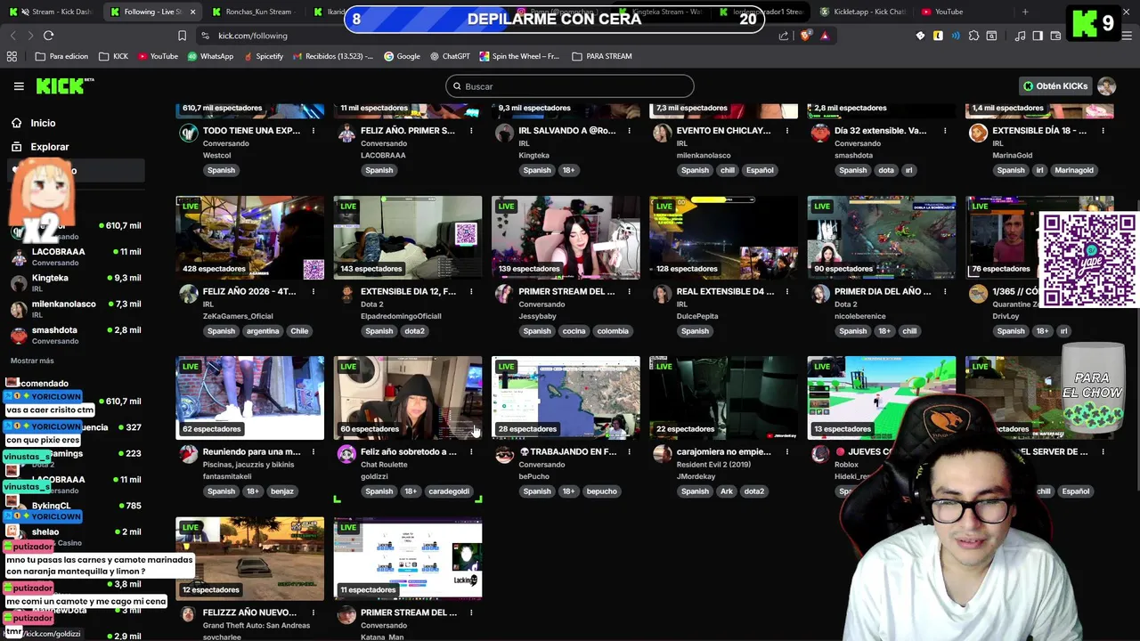Open the Spin the Wheel bookmark
The height and width of the screenshot is (641, 1140).
click(x=519, y=56)
